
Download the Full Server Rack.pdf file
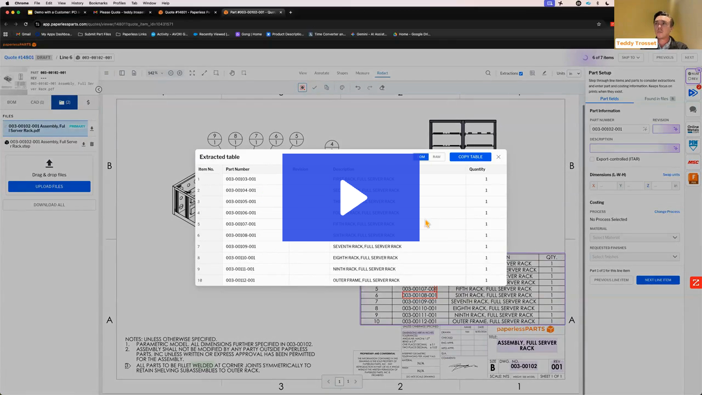[92, 129]
